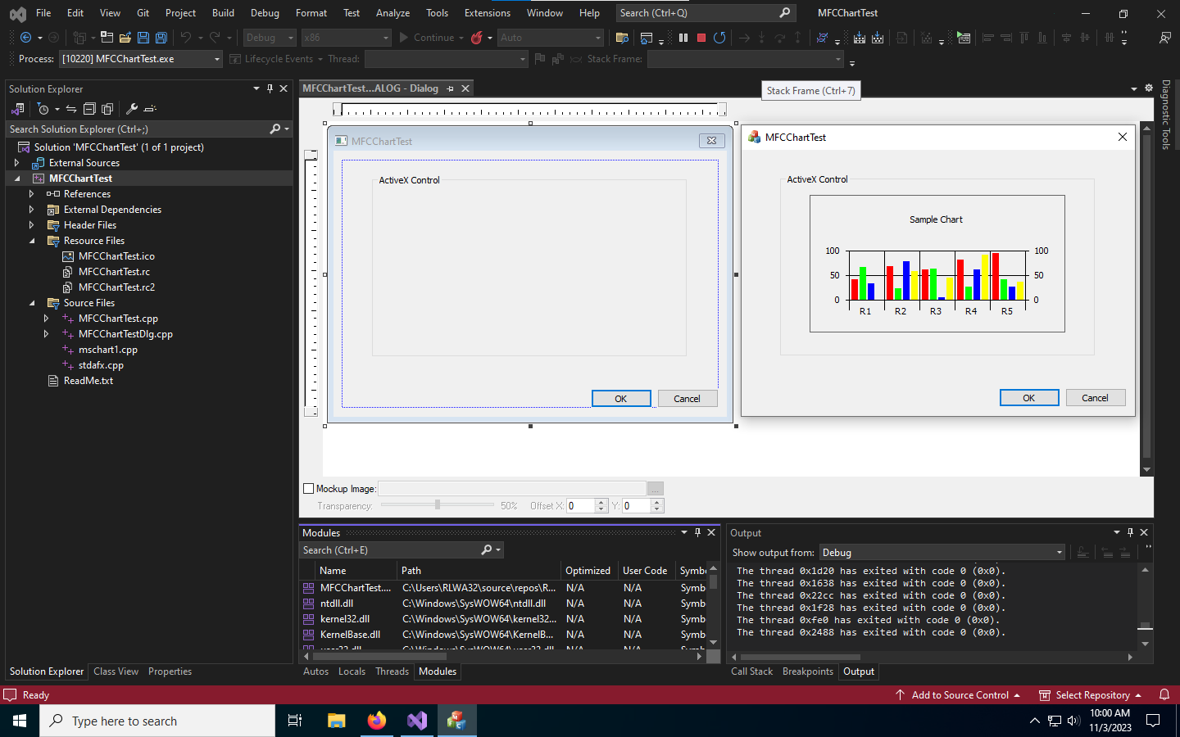Select ReadMe.txt in Solution Explorer
Screen dimensions: 1180x737
(x=88, y=381)
